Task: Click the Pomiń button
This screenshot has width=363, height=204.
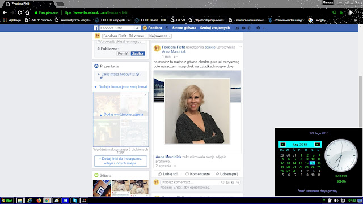Action: pyautogui.click(x=123, y=54)
